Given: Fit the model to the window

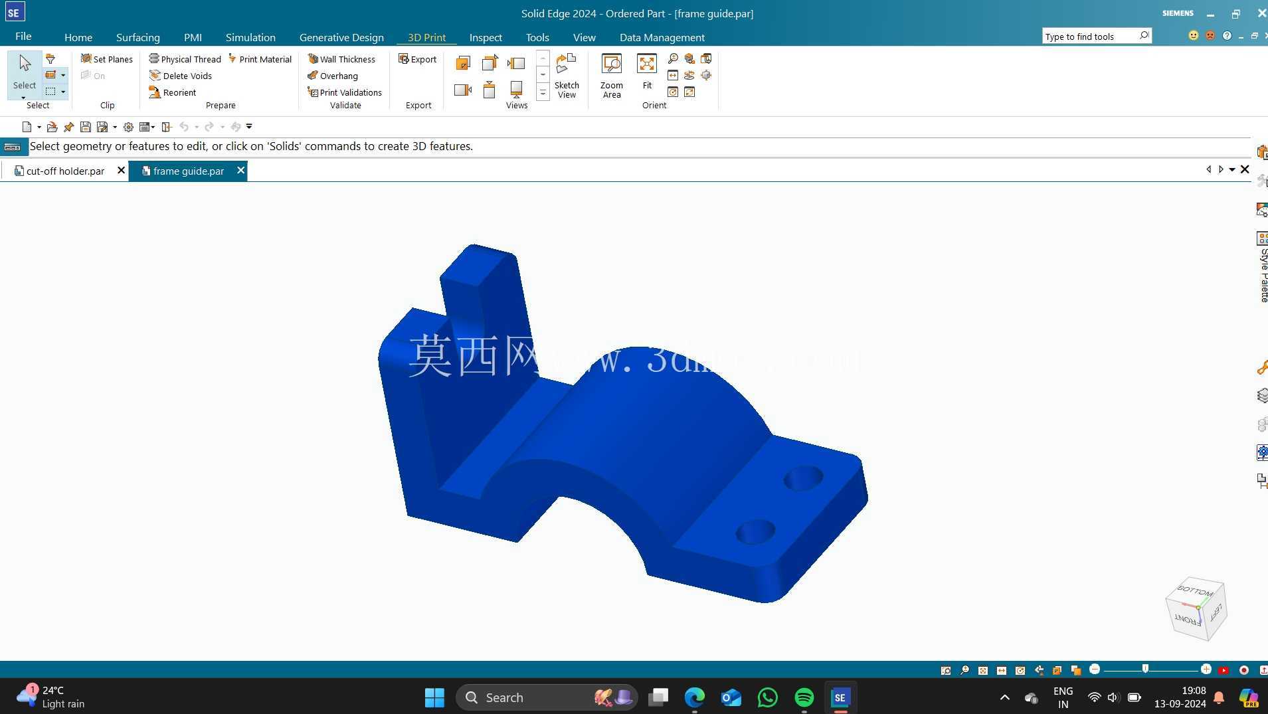Looking at the screenshot, I should (647, 72).
